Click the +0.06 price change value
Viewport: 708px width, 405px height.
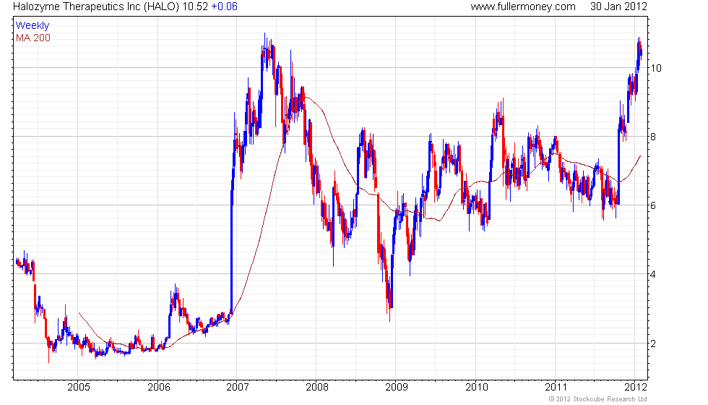(225, 7)
